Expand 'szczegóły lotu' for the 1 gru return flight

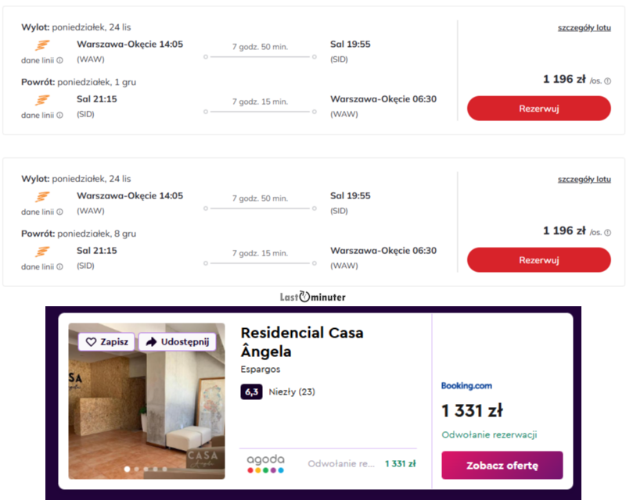(x=584, y=27)
